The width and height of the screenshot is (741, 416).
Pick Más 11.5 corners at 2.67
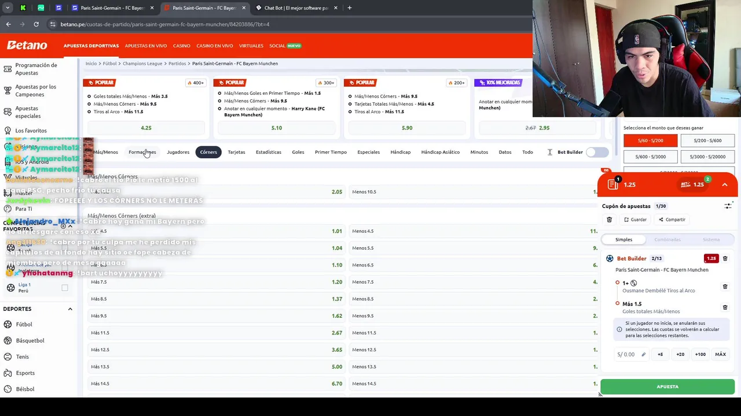click(217, 333)
